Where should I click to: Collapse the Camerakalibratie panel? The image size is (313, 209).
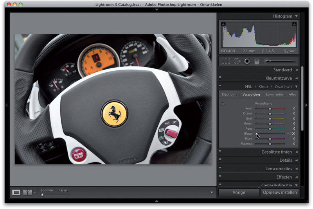pos(297,185)
